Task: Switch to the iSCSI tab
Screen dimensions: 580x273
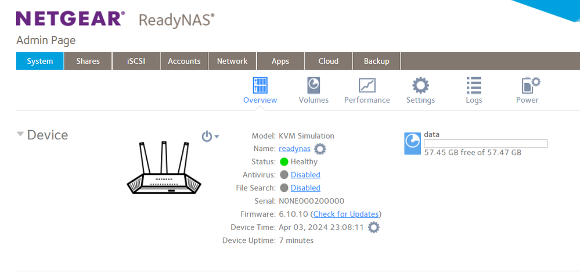Action: coord(136,61)
